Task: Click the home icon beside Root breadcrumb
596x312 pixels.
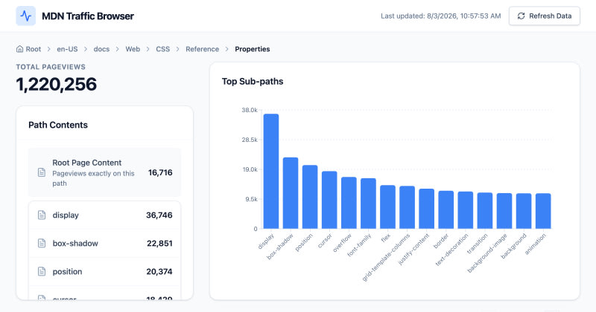Action: click(x=20, y=49)
